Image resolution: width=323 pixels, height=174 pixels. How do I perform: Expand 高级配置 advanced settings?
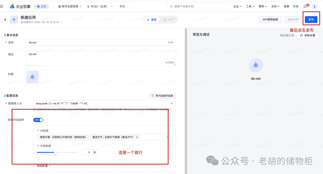pyautogui.click(x=43, y=166)
